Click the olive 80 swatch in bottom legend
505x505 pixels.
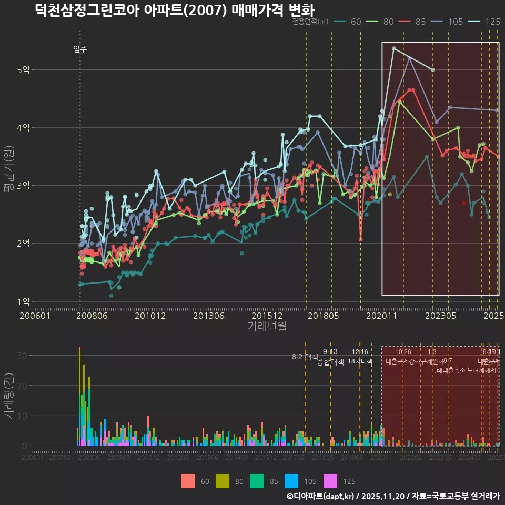pyautogui.click(x=223, y=481)
